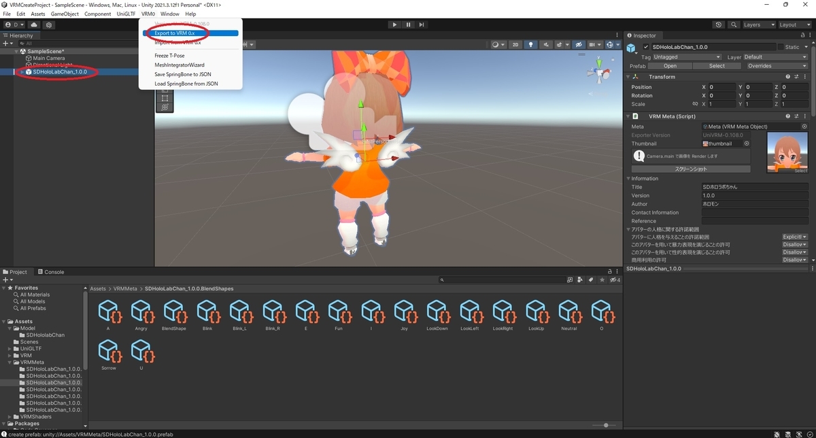
Task: Select Main Camera in Hierarchy
Action: 49,58
